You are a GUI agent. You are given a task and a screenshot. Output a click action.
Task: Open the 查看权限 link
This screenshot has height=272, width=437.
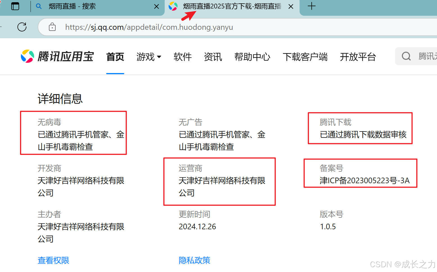point(53,260)
